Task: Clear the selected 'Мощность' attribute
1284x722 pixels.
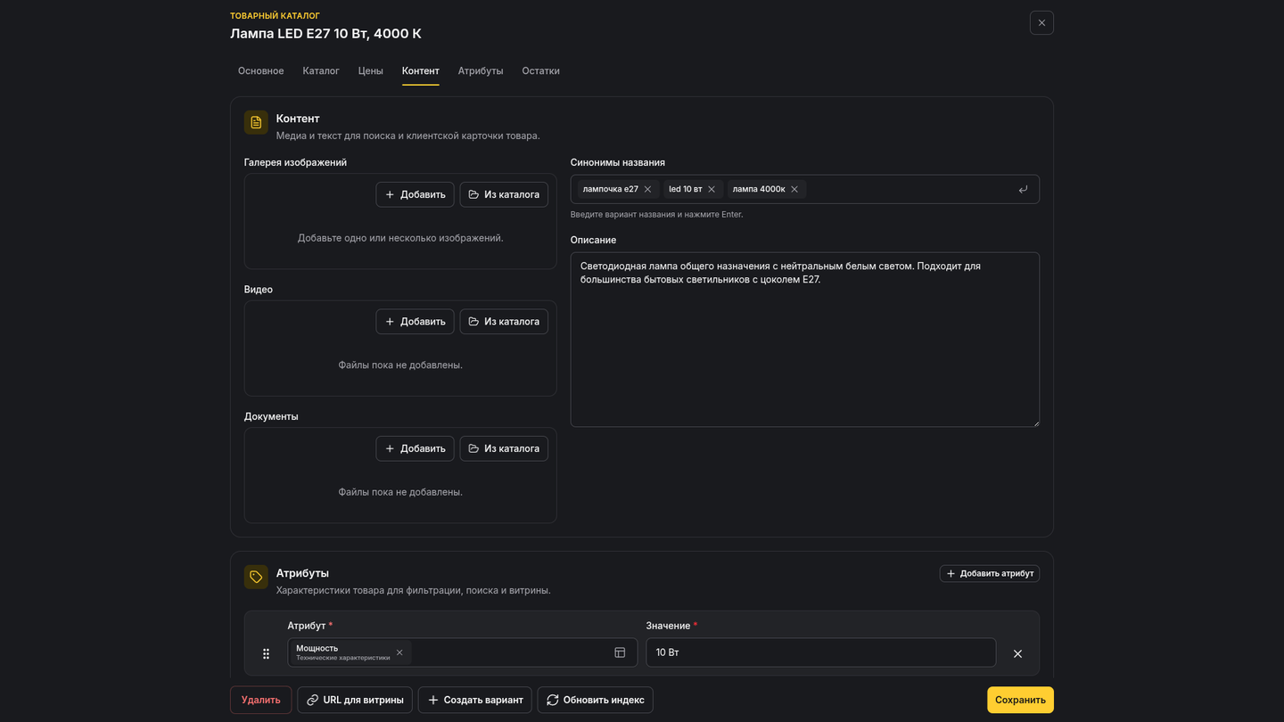Action: (399, 652)
